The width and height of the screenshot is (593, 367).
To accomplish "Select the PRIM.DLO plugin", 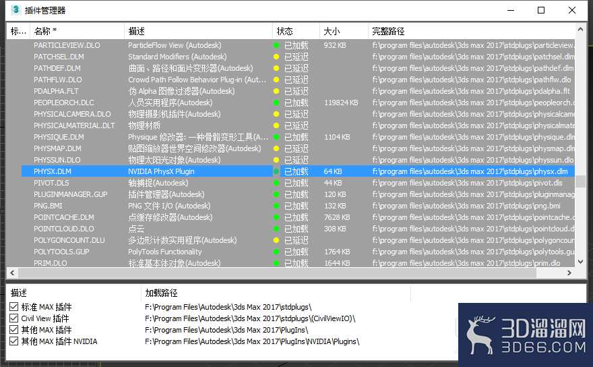I will [50, 263].
